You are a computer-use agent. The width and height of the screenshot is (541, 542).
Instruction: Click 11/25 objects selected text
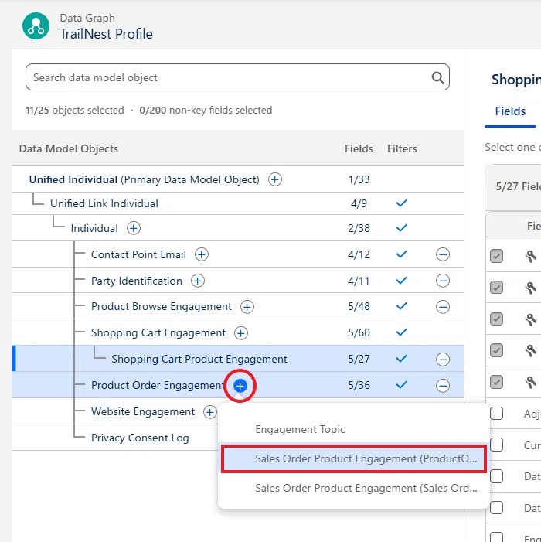coord(75,111)
